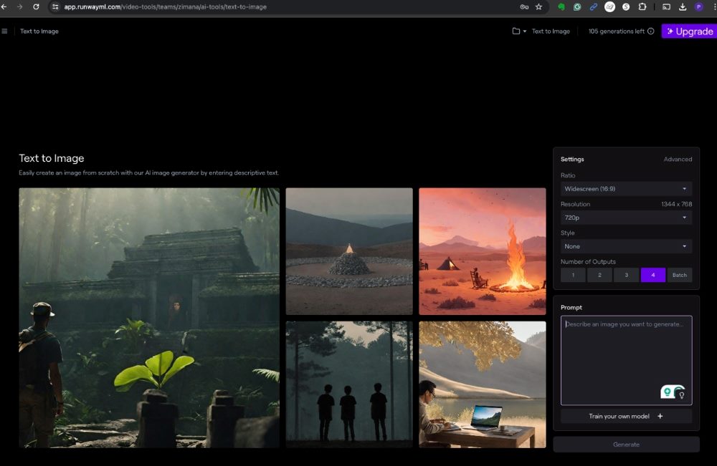Click the purple Upgrade button

click(690, 31)
